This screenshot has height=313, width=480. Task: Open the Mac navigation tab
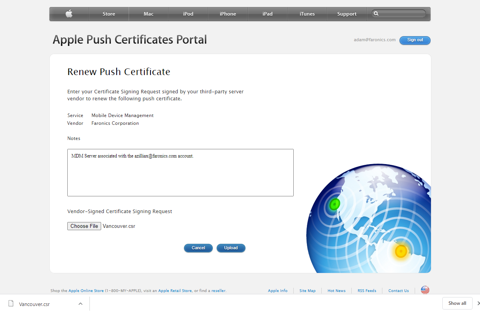(x=149, y=14)
